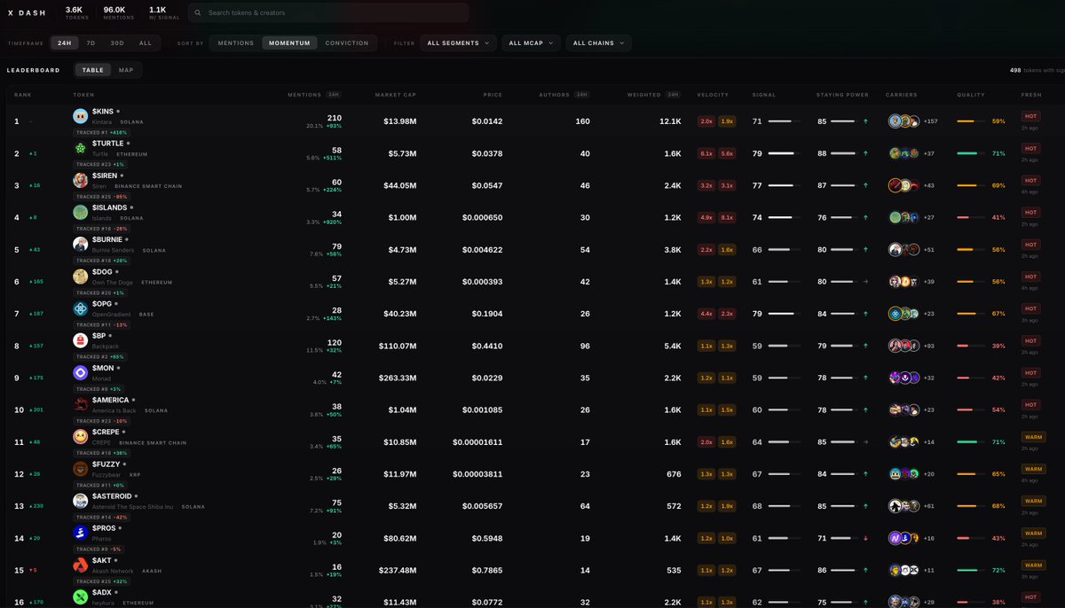Click the carrier avatars in the $DOG row
Image resolution: width=1065 pixels, height=608 pixels.
point(904,282)
